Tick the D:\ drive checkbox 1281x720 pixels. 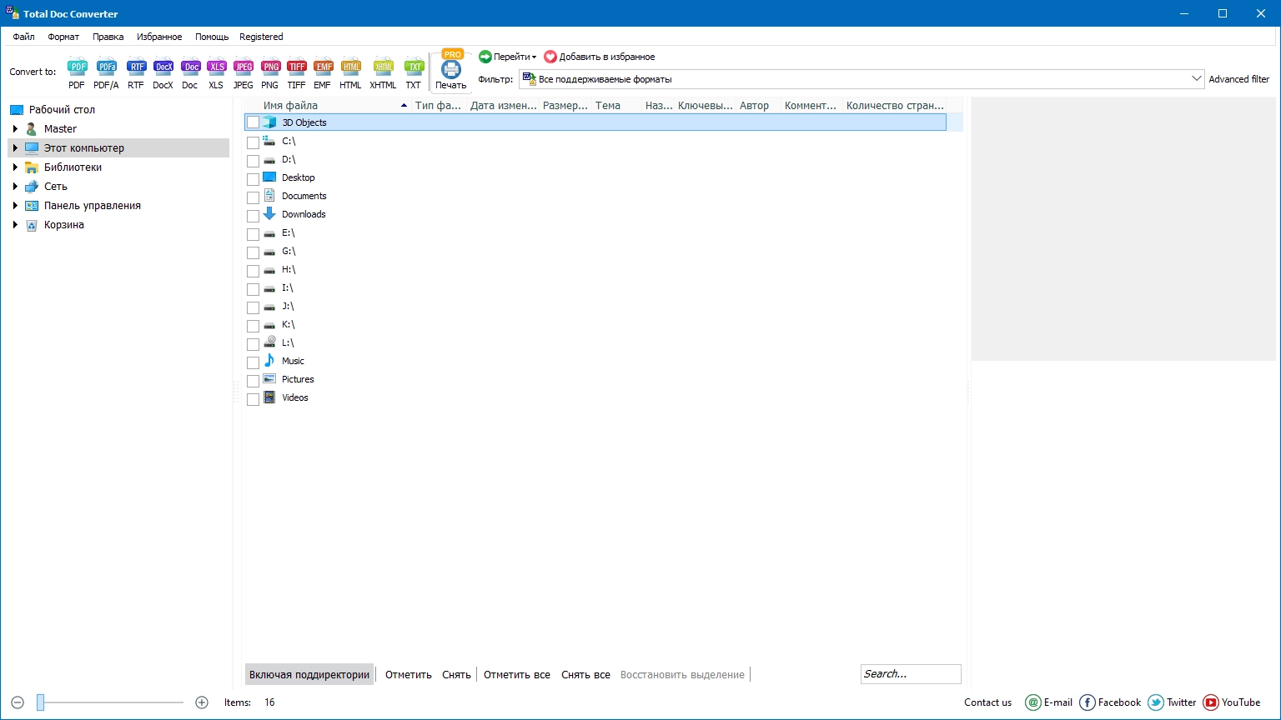pos(253,161)
